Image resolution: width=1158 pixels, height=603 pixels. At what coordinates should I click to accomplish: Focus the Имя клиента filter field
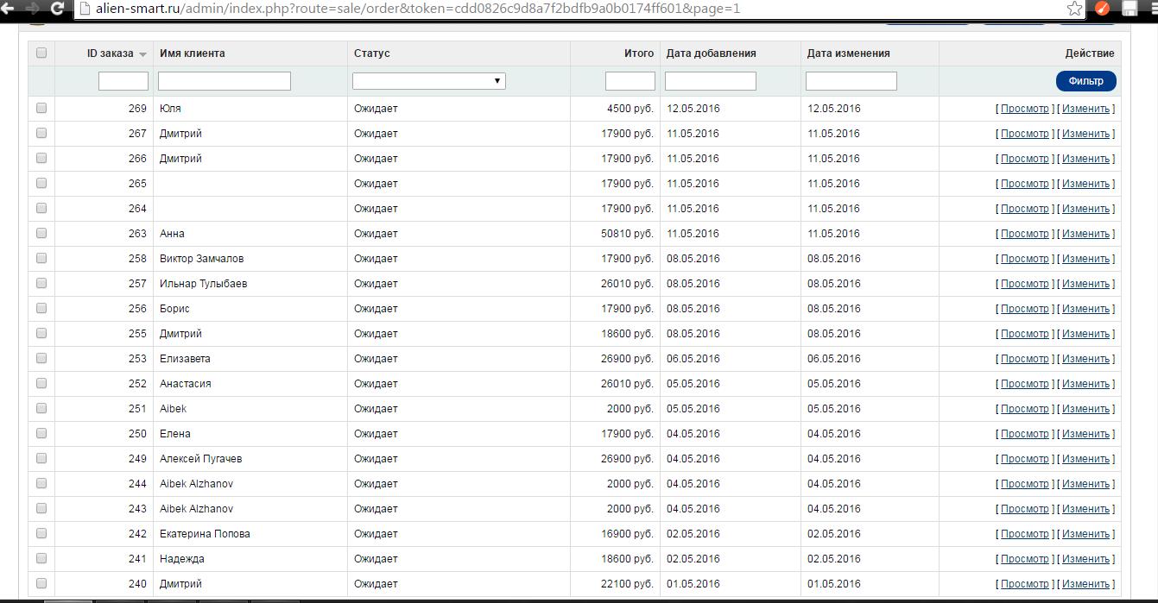[225, 81]
